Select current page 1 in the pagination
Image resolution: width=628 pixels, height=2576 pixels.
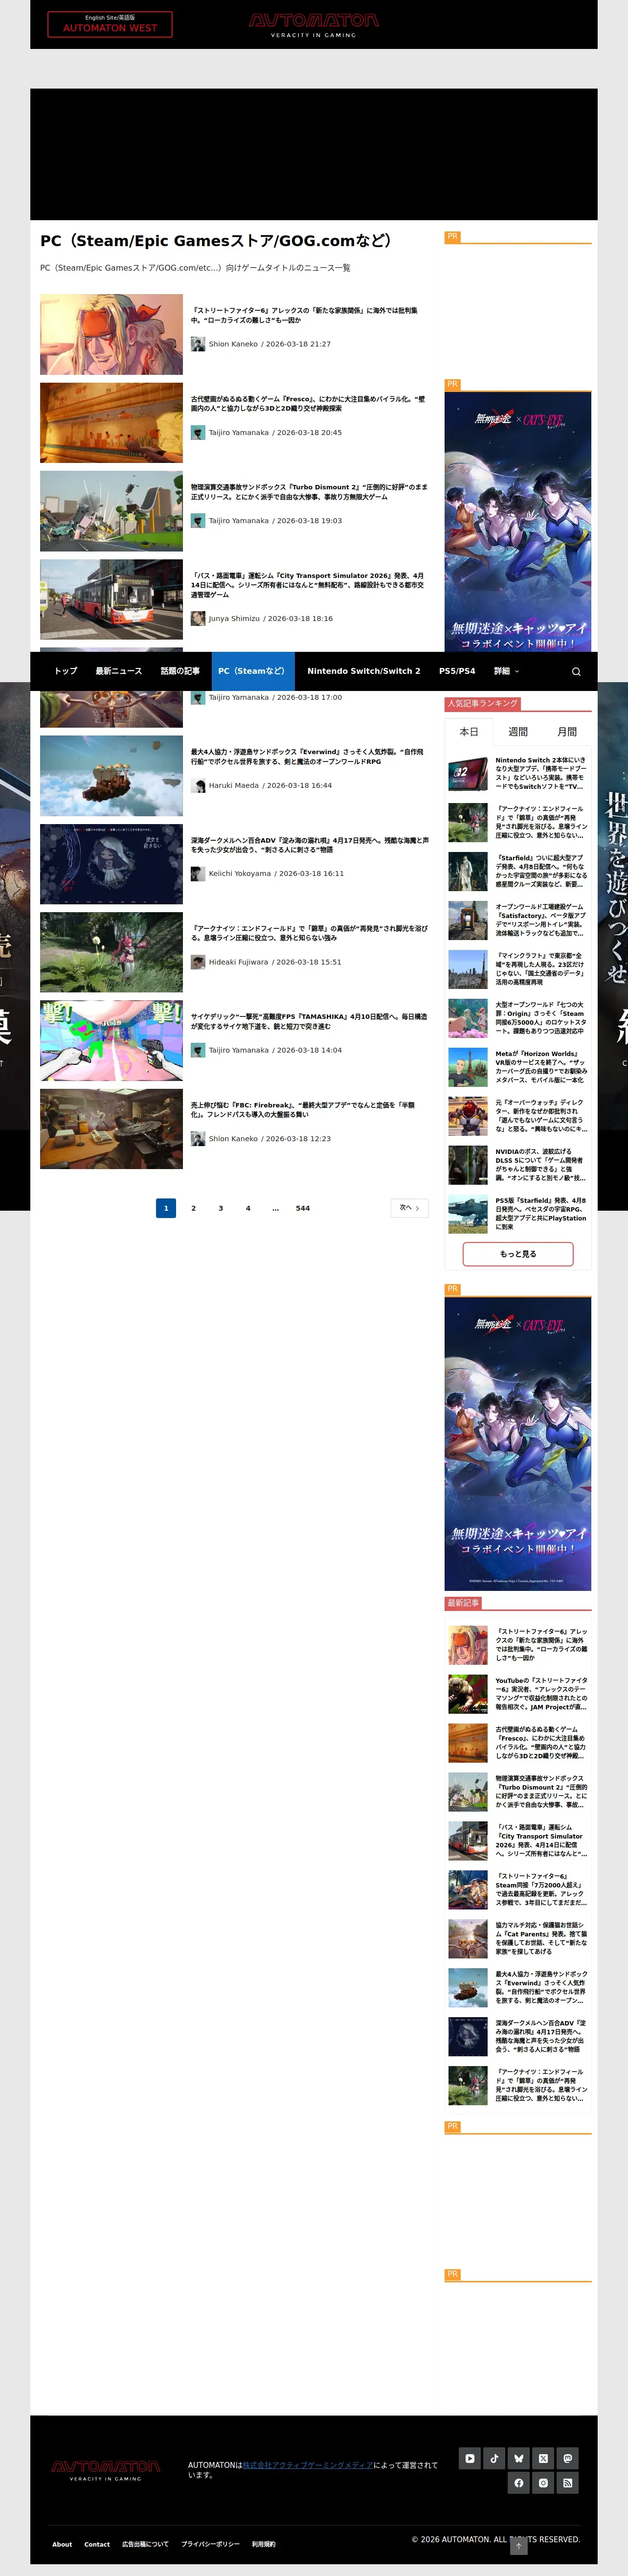(166, 1208)
